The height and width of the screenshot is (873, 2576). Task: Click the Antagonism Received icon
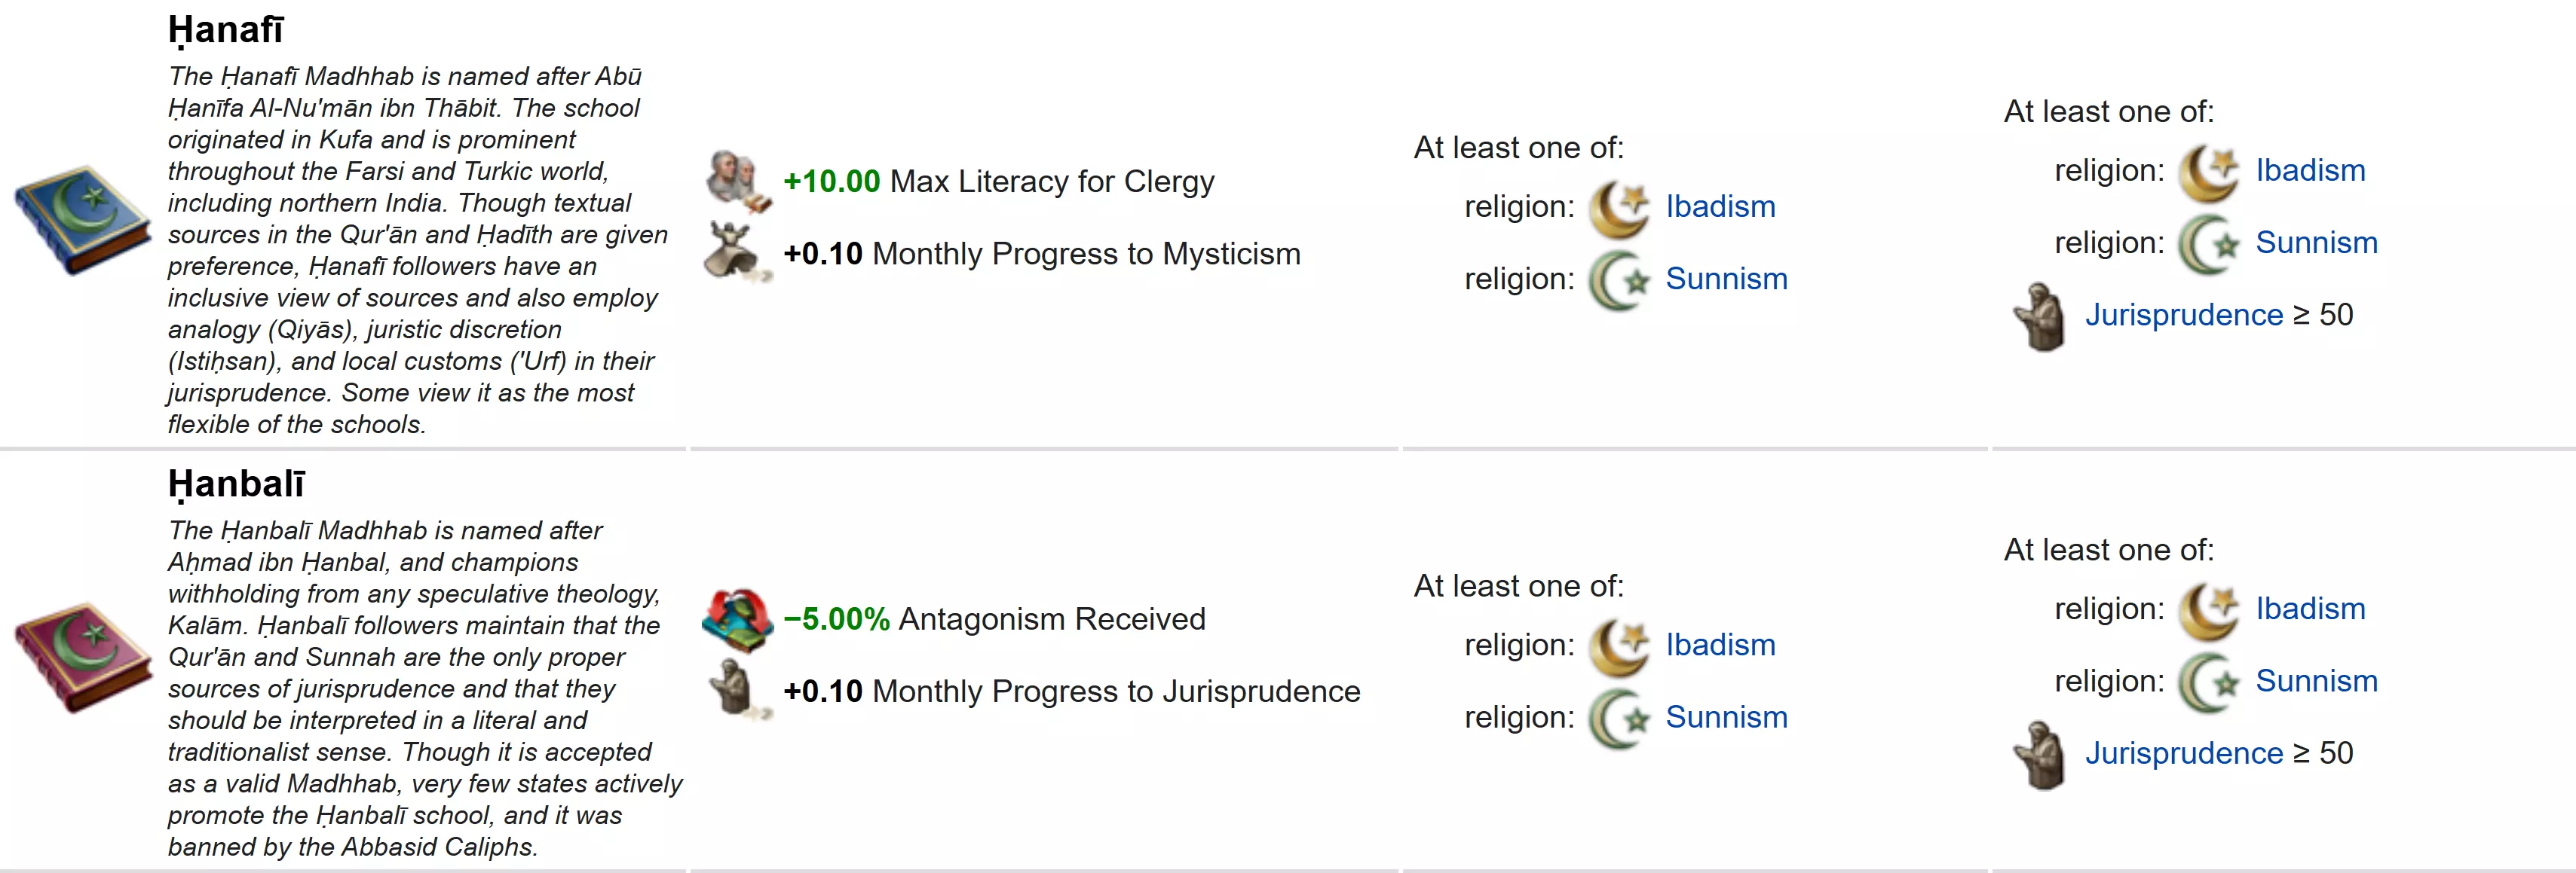coord(738,619)
